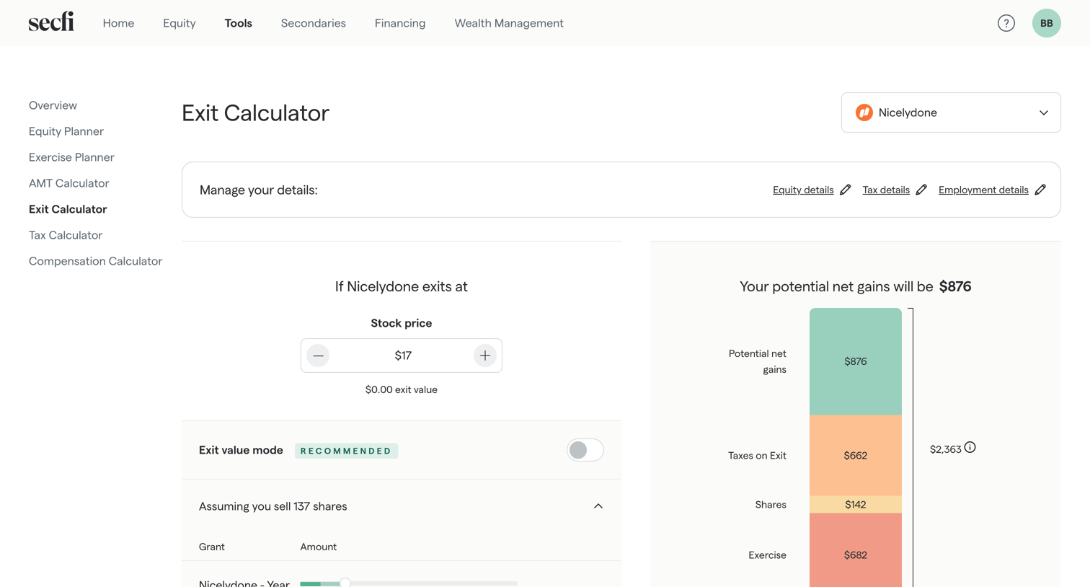Click the Tax details link

886,190
